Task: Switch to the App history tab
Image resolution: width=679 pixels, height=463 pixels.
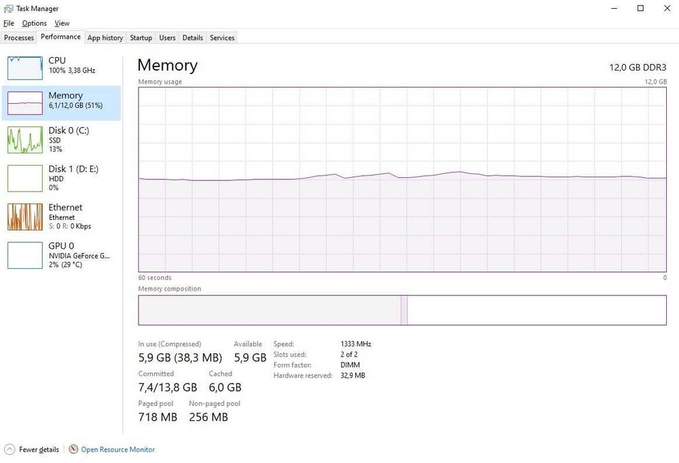Action: [x=105, y=38]
